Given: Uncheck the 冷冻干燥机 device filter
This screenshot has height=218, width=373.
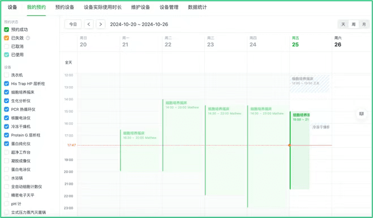Looking at the screenshot, I should pos(6,126).
